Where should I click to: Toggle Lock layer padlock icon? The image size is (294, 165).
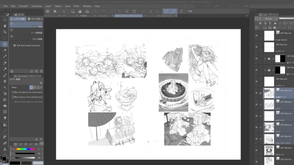[x=275, y=23]
